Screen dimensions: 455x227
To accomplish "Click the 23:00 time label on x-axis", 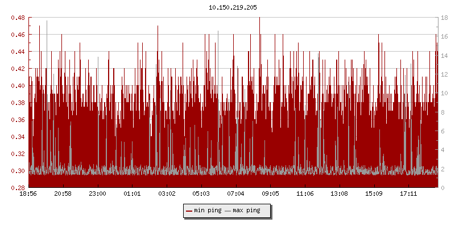I will pos(98,194).
